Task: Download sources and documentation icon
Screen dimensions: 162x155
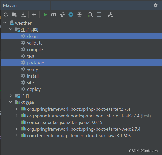Action: 23,15
